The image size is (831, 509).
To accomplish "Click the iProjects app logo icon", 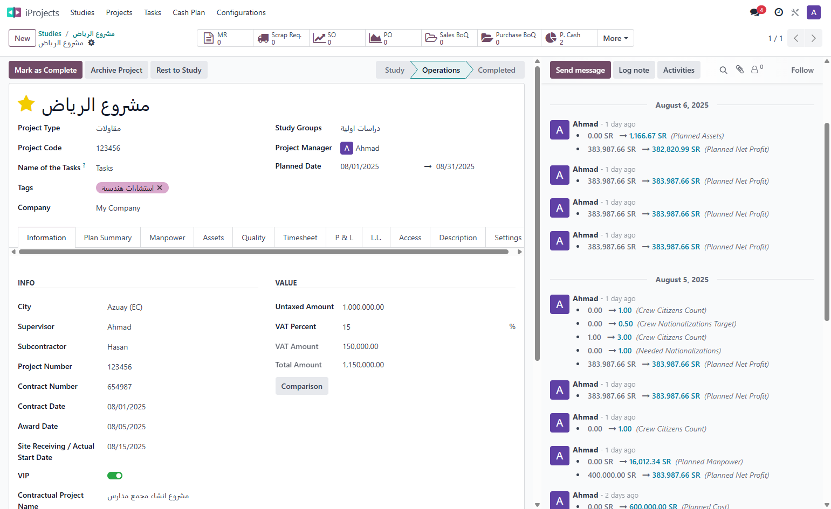I will tap(14, 12).
